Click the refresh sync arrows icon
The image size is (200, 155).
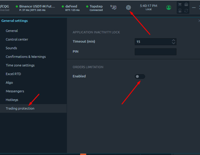186,11
